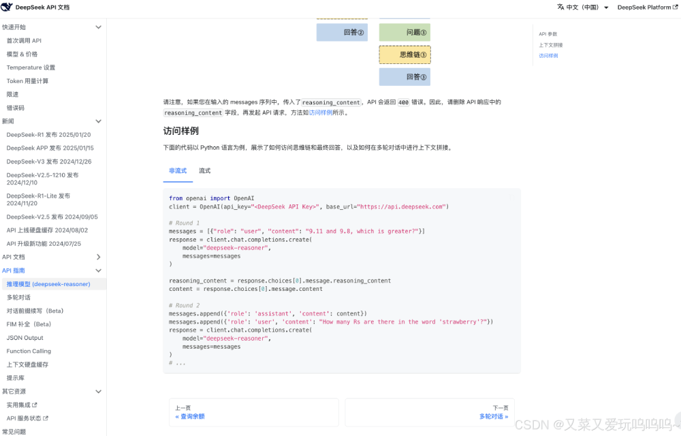This screenshot has width=681, height=436.
Task: Open 上下文硬盘缓存 guide
Action: coord(27,364)
